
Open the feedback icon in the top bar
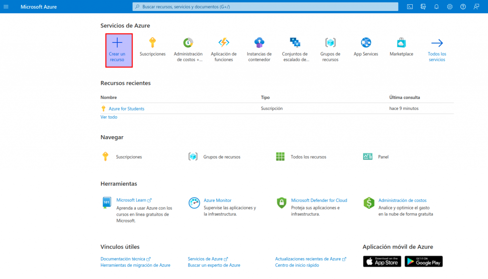pyautogui.click(x=476, y=7)
